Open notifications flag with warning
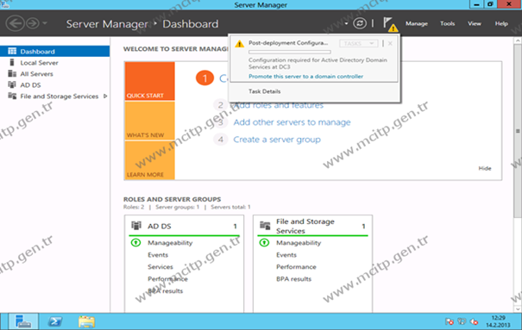Image resolution: width=522 pixels, height=330 pixels. [390, 24]
